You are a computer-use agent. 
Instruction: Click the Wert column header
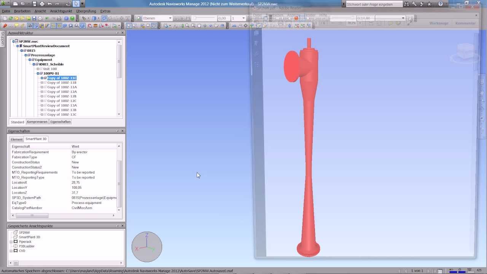94,147
